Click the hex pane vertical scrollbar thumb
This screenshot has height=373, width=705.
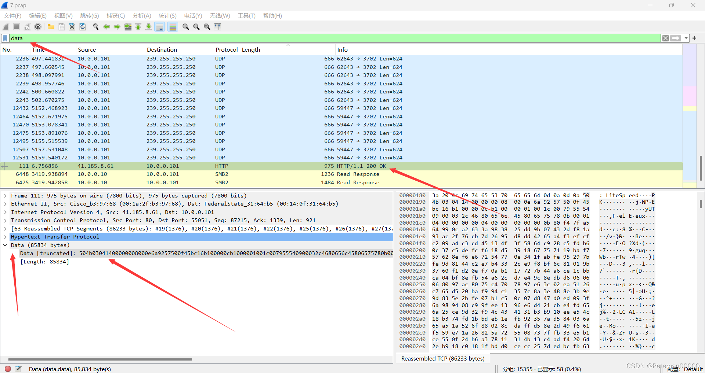click(701, 204)
